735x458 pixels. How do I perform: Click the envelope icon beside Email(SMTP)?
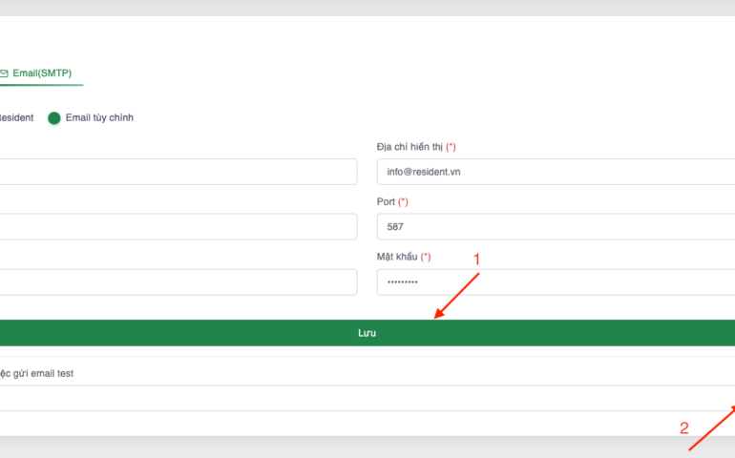[x=4, y=73]
